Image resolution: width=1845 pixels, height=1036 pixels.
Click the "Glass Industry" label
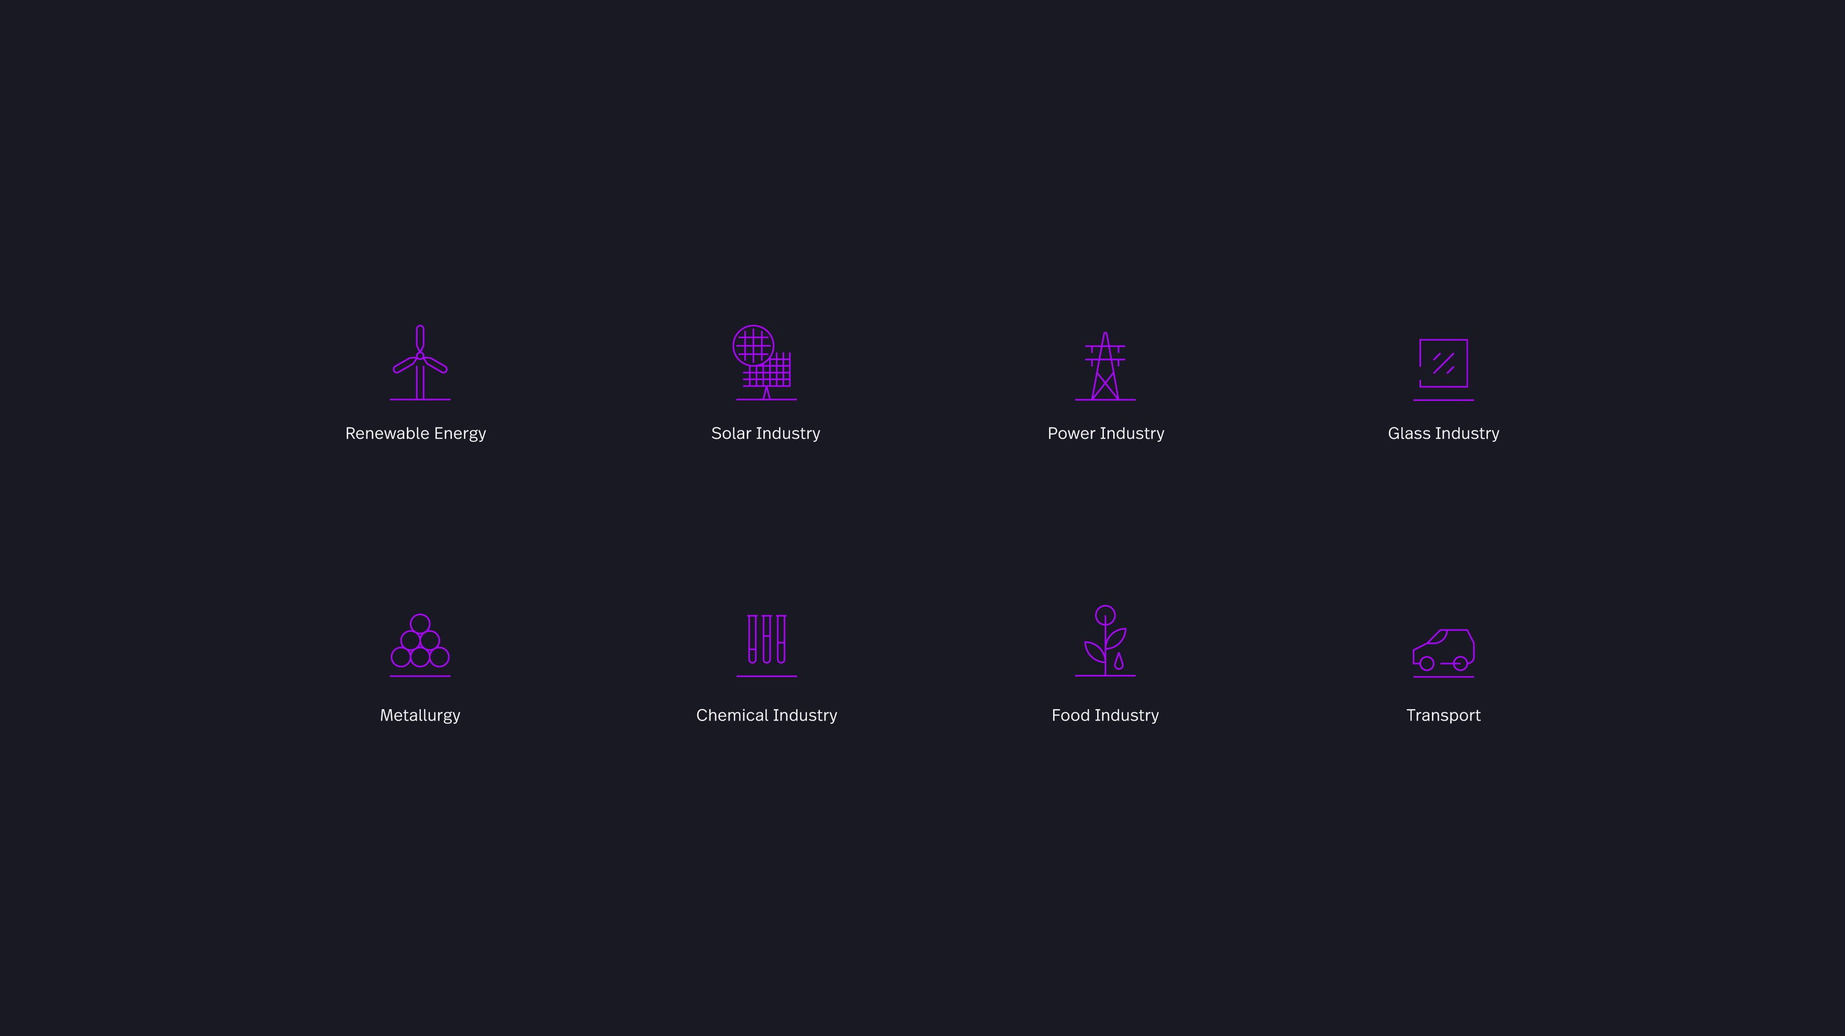[x=1443, y=434]
